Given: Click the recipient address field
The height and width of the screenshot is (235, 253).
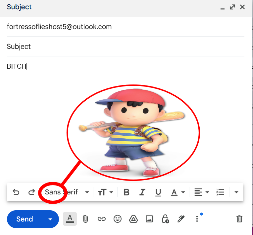Looking at the screenshot, I should click(x=126, y=27).
